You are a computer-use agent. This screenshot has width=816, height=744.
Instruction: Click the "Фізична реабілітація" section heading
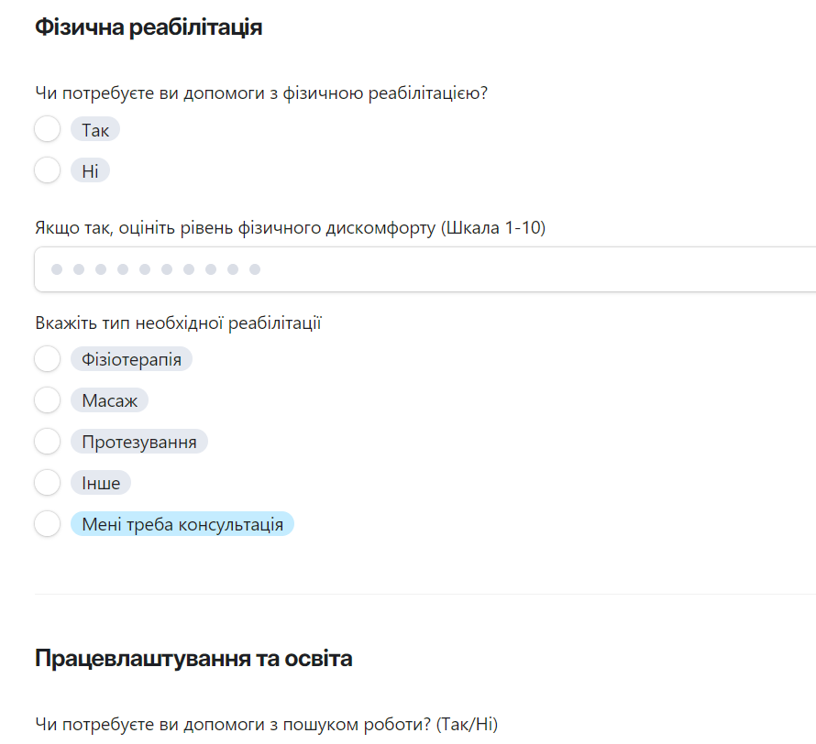pyautogui.click(x=149, y=27)
